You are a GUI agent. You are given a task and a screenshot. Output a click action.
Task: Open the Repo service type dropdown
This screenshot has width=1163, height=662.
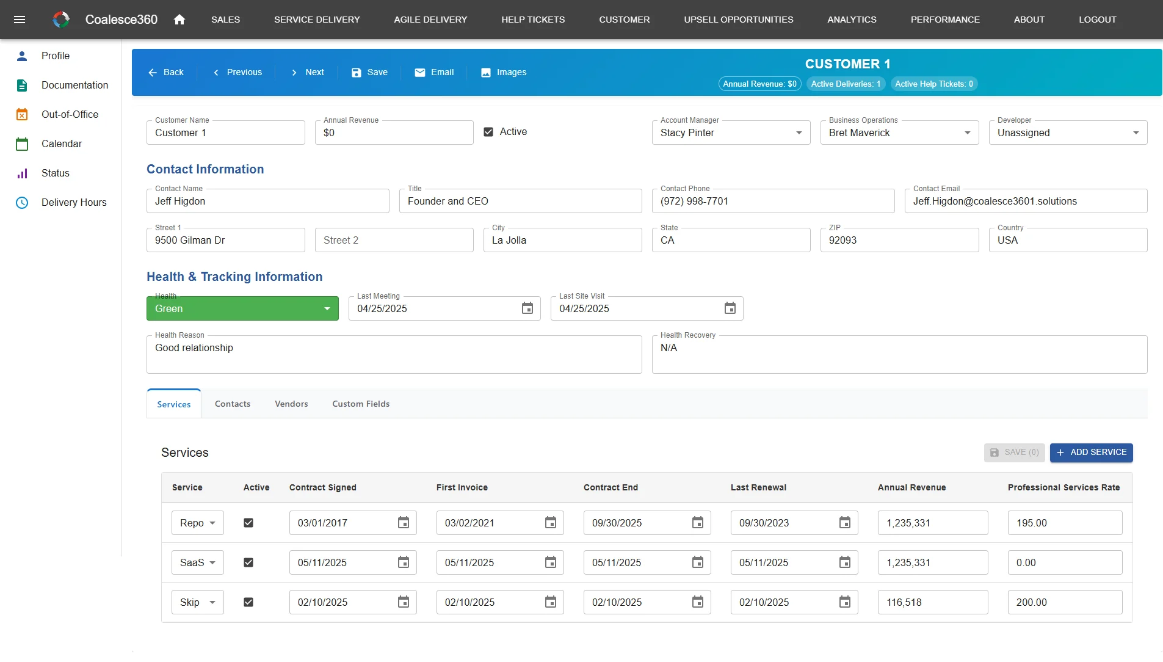tap(198, 523)
